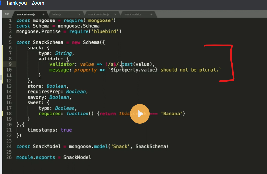Click unsaved dot on snack.schema.js tab
The image size is (267, 174).
pos(43,15)
